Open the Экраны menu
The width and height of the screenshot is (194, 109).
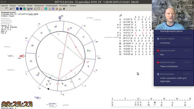[13, 6]
